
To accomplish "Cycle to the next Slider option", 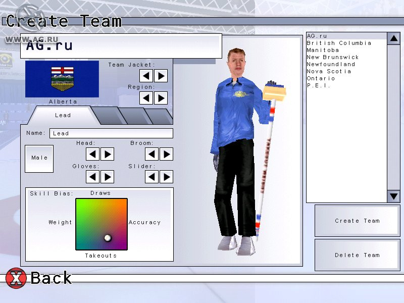I will point(167,177).
